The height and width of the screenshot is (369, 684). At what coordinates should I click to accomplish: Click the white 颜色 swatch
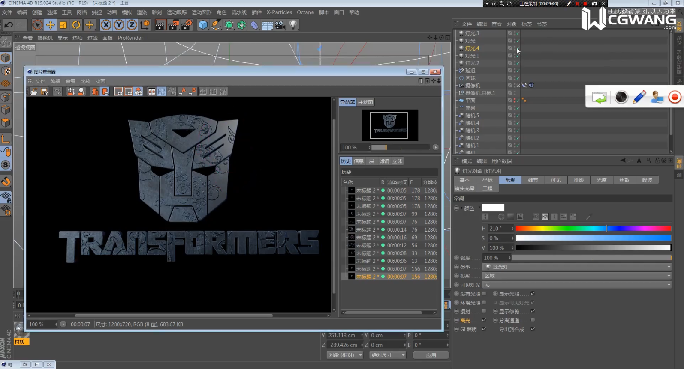493,208
